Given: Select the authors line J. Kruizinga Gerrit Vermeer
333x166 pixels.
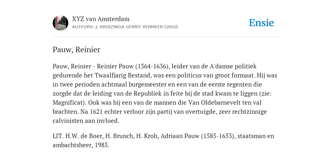Looking at the screenshot, I should click(125, 27).
